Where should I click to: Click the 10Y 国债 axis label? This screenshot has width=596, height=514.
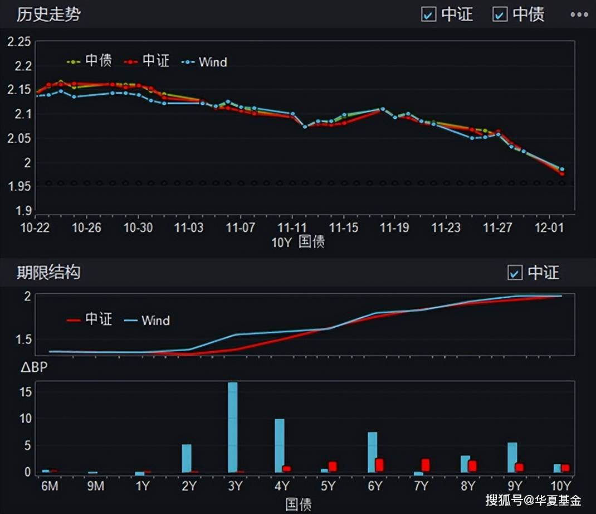(298, 242)
